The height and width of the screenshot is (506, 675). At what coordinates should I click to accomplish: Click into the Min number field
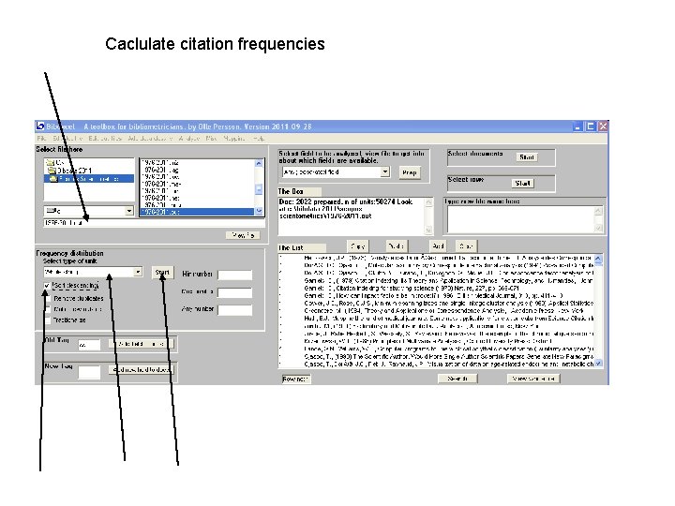[x=235, y=275]
